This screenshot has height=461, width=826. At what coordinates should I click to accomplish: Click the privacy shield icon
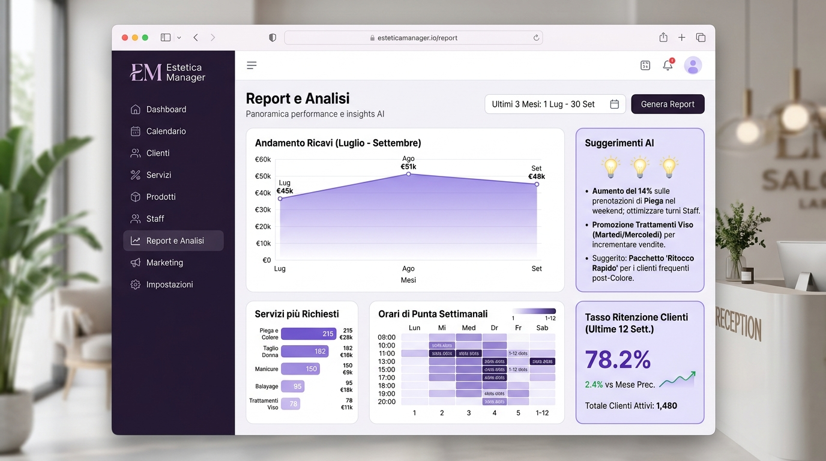[x=273, y=38]
